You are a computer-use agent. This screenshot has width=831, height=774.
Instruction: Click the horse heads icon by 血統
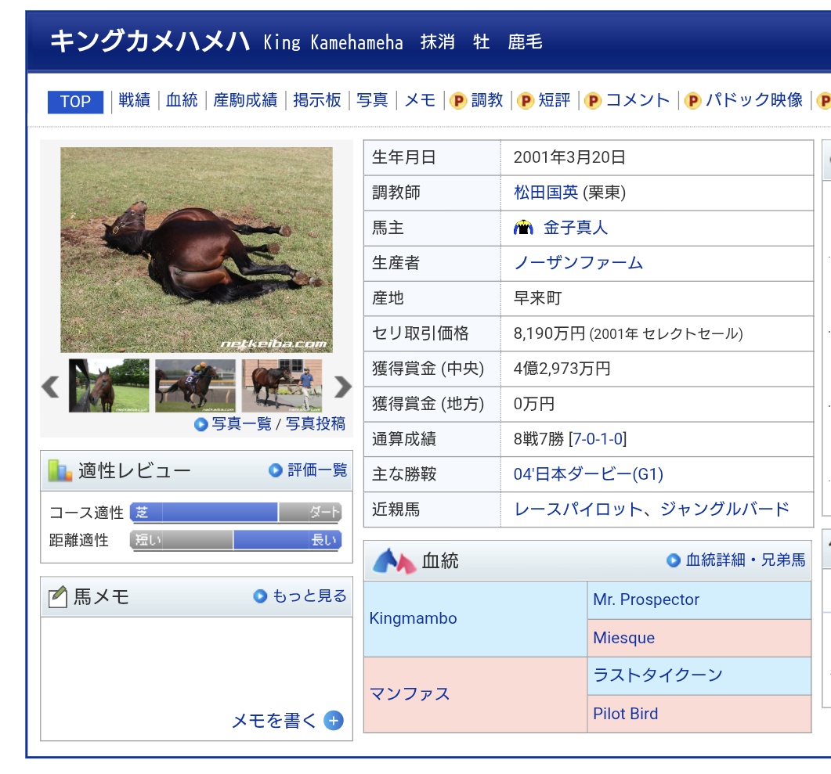(394, 560)
